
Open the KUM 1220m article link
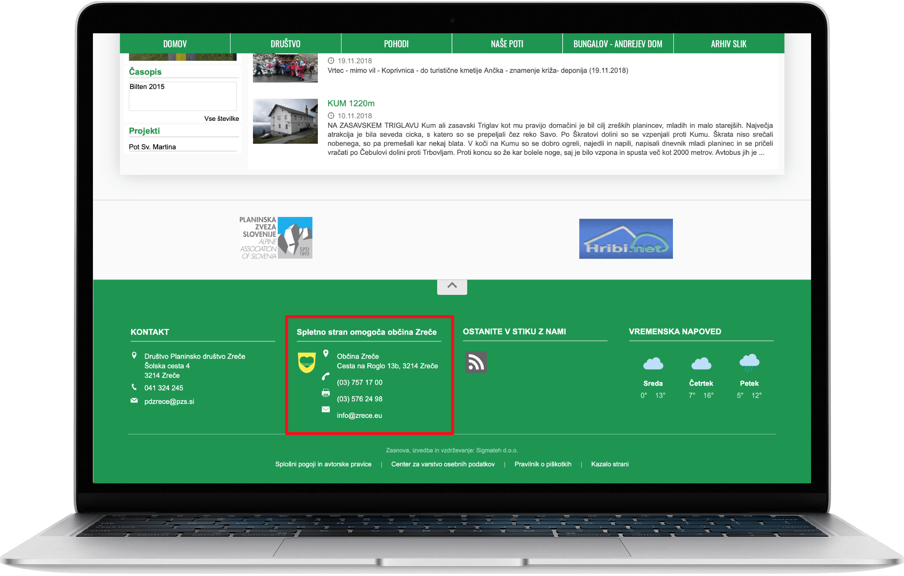tap(351, 103)
